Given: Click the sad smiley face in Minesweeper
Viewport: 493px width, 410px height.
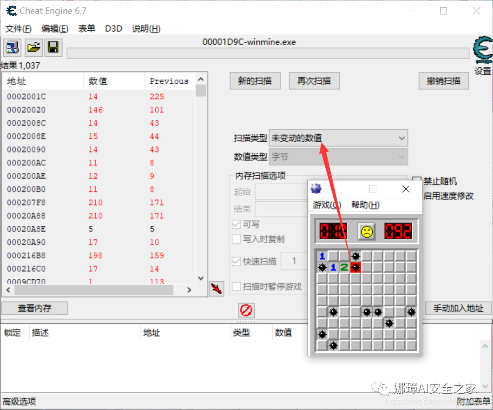Looking at the screenshot, I should (x=366, y=232).
